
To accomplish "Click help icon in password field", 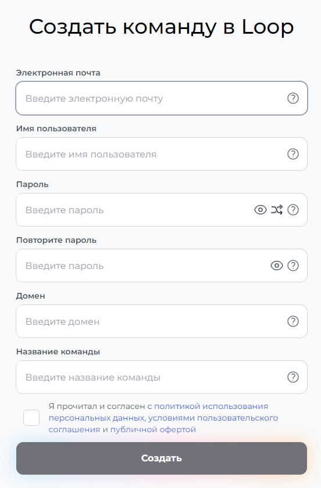I will (293, 210).
